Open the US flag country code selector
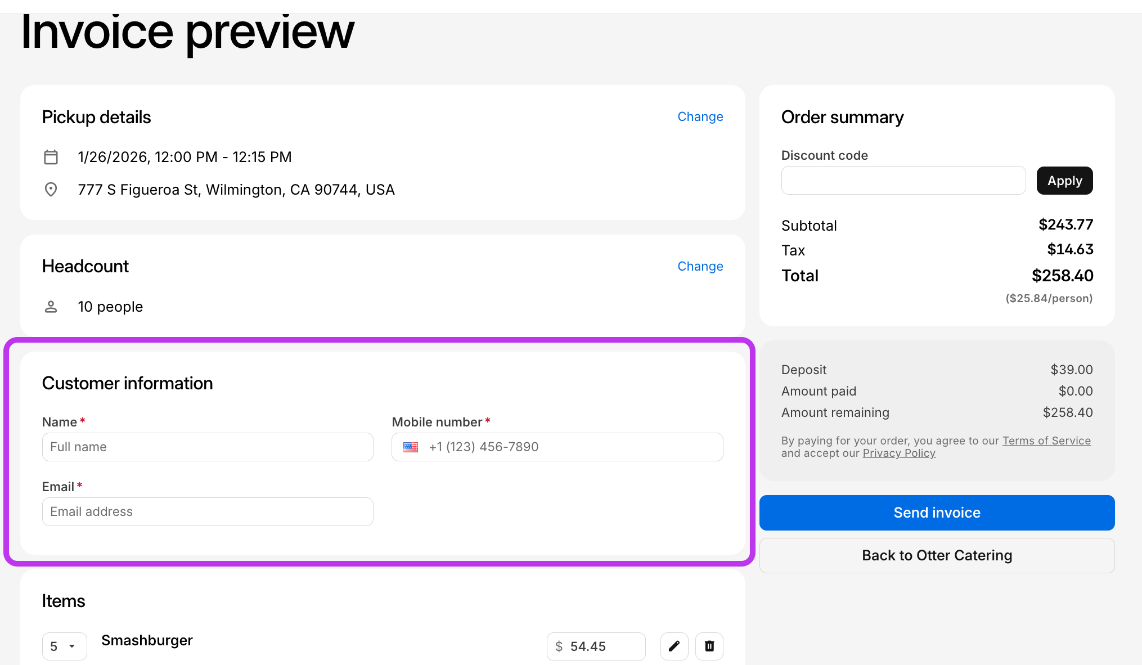Image resolution: width=1142 pixels, height=665 pixels. point(411,447)
